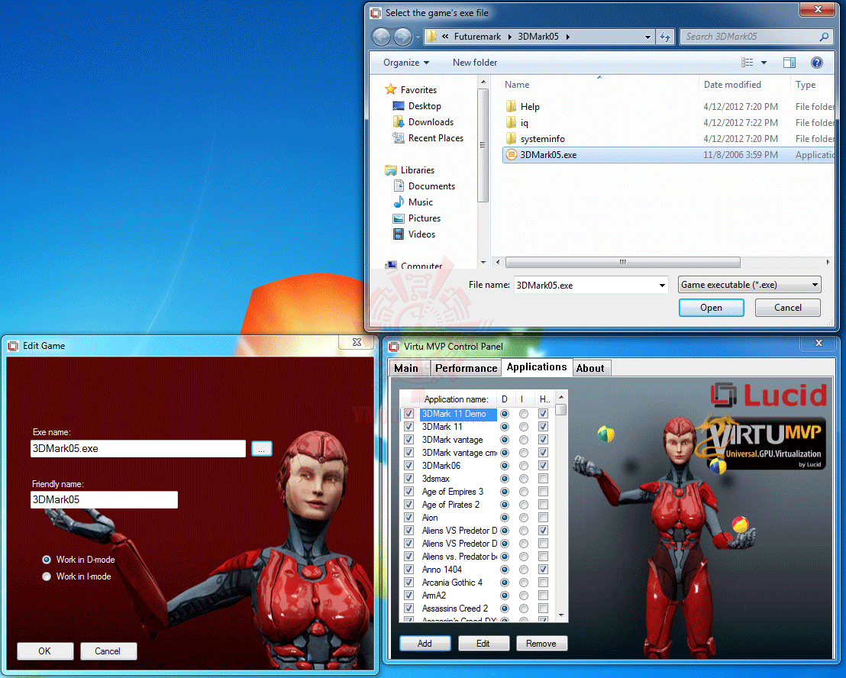This screenshot has width=846, height=678.
Task: Open the view options dropdown arrow
Action: [x=764, y=63]
